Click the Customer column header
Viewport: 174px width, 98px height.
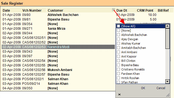coord(55,11)
